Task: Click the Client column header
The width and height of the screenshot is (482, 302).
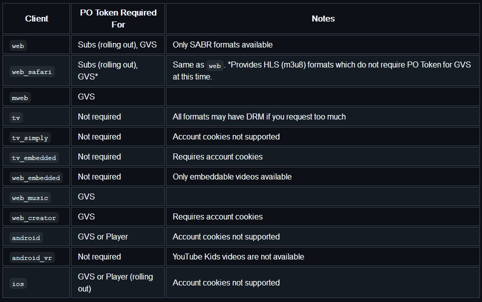Action: pyautogui.click(x=36, y=18)
